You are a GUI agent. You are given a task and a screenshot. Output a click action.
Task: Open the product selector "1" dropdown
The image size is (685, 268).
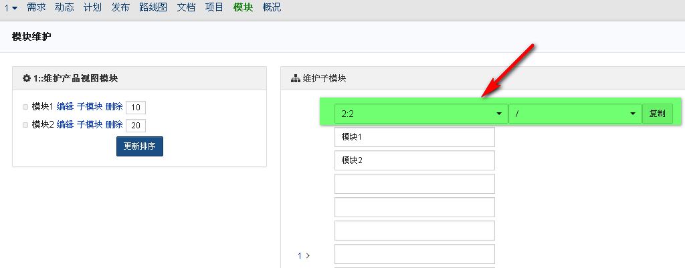point(11,8)
